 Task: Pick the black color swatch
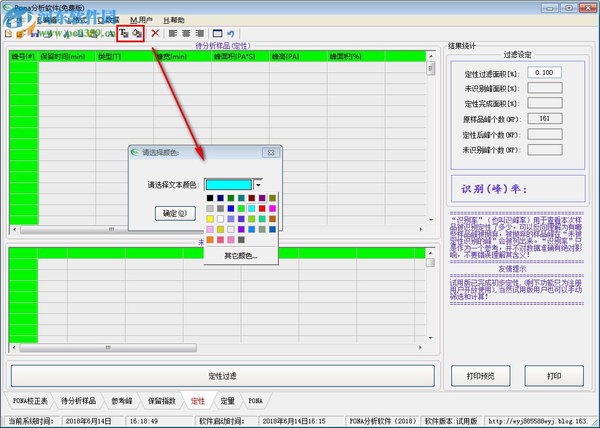[x=210, y=198]
